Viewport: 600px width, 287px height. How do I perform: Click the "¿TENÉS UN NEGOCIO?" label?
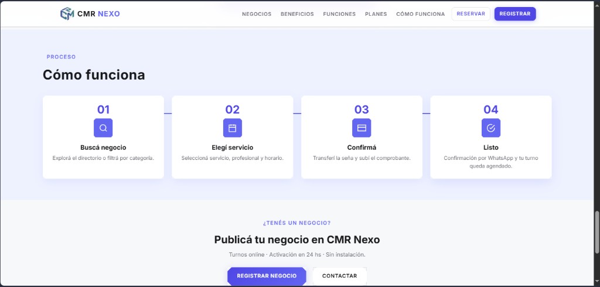(x=297, y=223)
